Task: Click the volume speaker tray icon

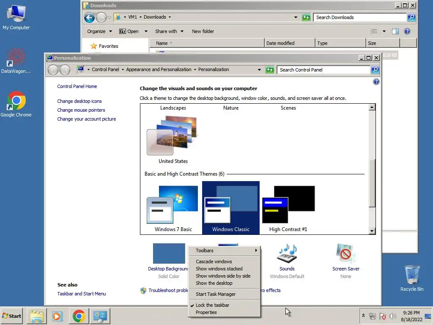Action: [393, 316]
